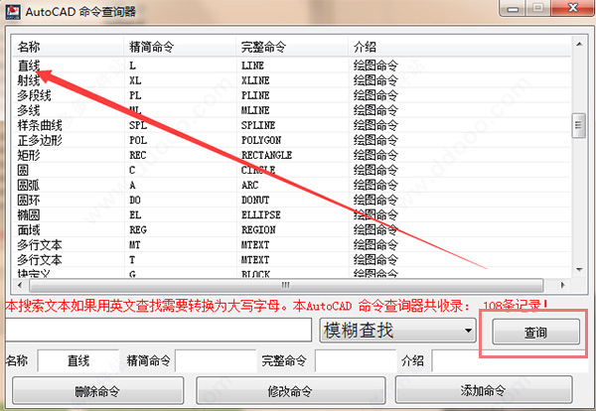This screenshot has height=411, width=596.
Task: Select the 多段线 row
Action: click(291, 95)
